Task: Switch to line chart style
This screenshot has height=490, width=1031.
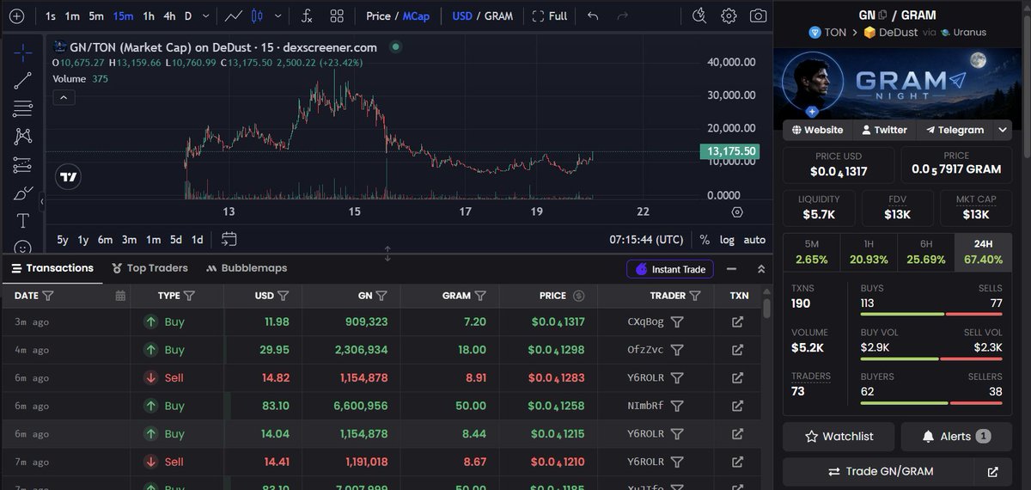Action: click(x=233, y=15)
